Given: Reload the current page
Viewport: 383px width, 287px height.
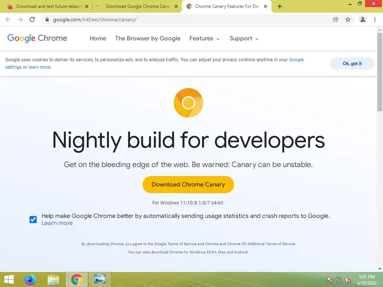Looking at the screenshot, I should click(x=32, y=19).
